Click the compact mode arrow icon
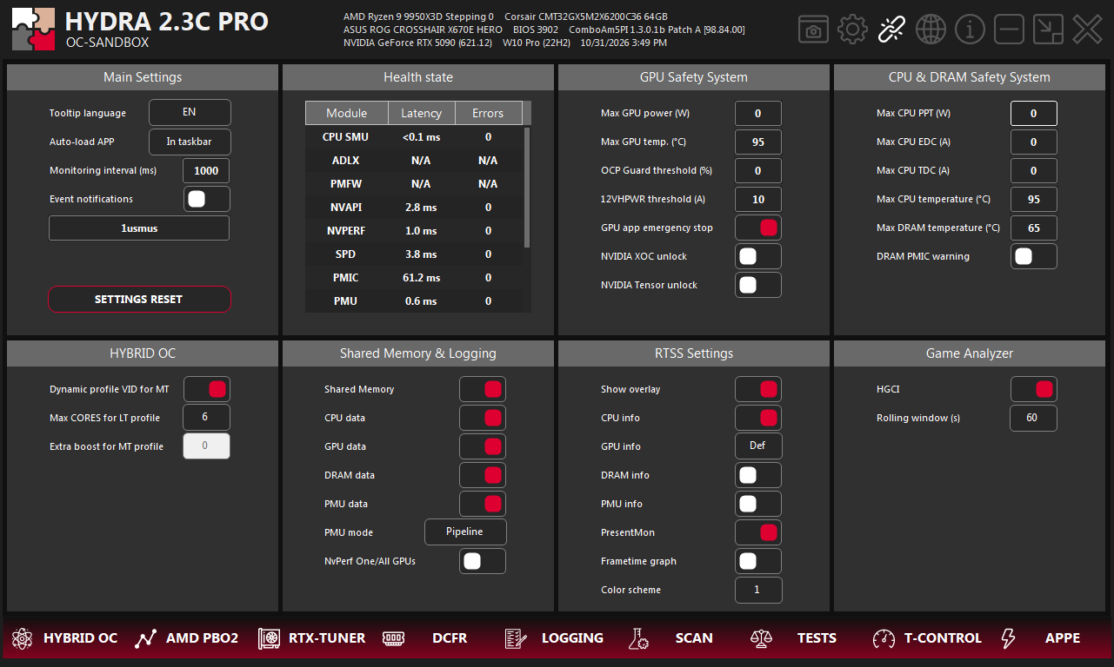 coord(1048,30)
